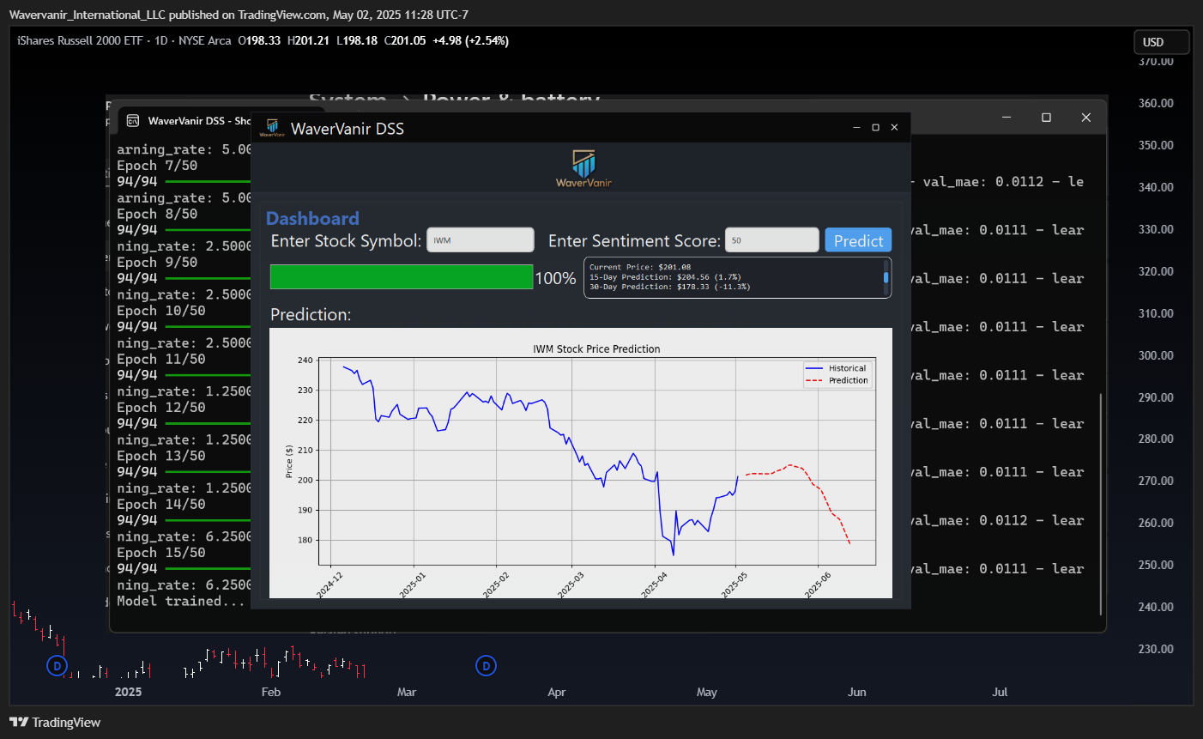Click 'Epoch 7/50' line in terminal

coord(157,166)
